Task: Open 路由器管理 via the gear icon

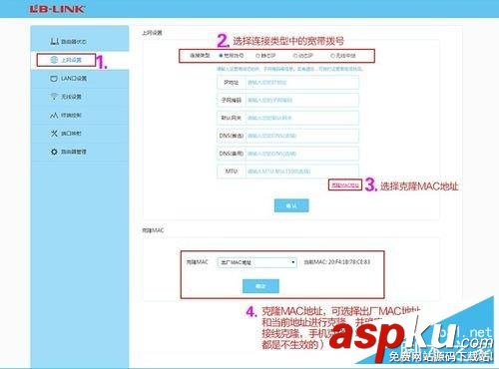Action: 54,152
